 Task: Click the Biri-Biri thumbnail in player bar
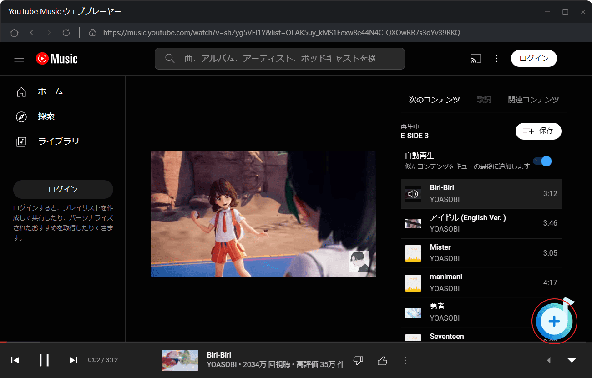pos(180,360)
